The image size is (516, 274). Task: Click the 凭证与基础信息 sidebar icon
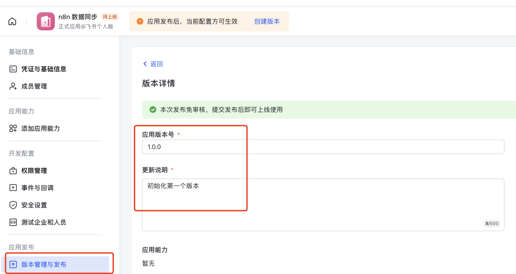(x=13, y=69)
